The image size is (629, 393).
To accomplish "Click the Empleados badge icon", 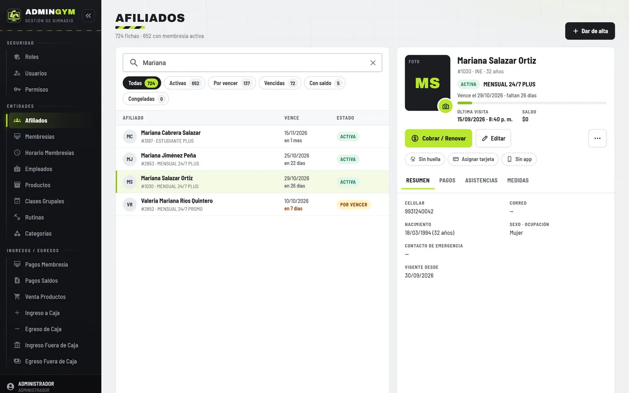I will click(17, 169).
